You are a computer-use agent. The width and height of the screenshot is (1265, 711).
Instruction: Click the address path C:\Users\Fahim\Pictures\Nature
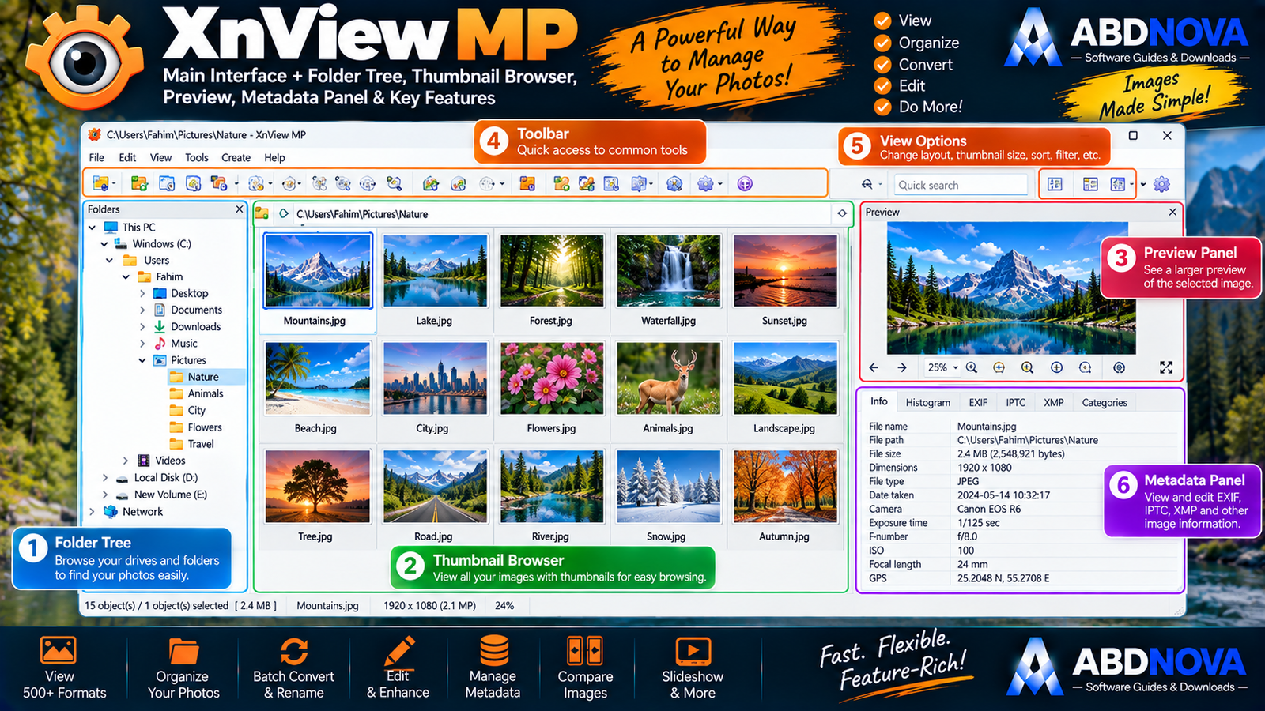coord(362,214)
